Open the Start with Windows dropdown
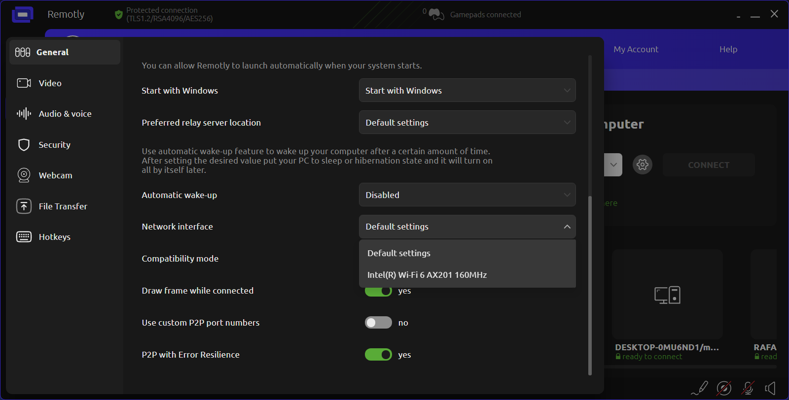 (x=467, y=90)
